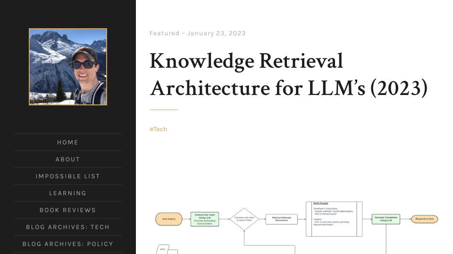Click the Retrieve Relevant Documents box

pyautogui.click(x=281, y=219)
